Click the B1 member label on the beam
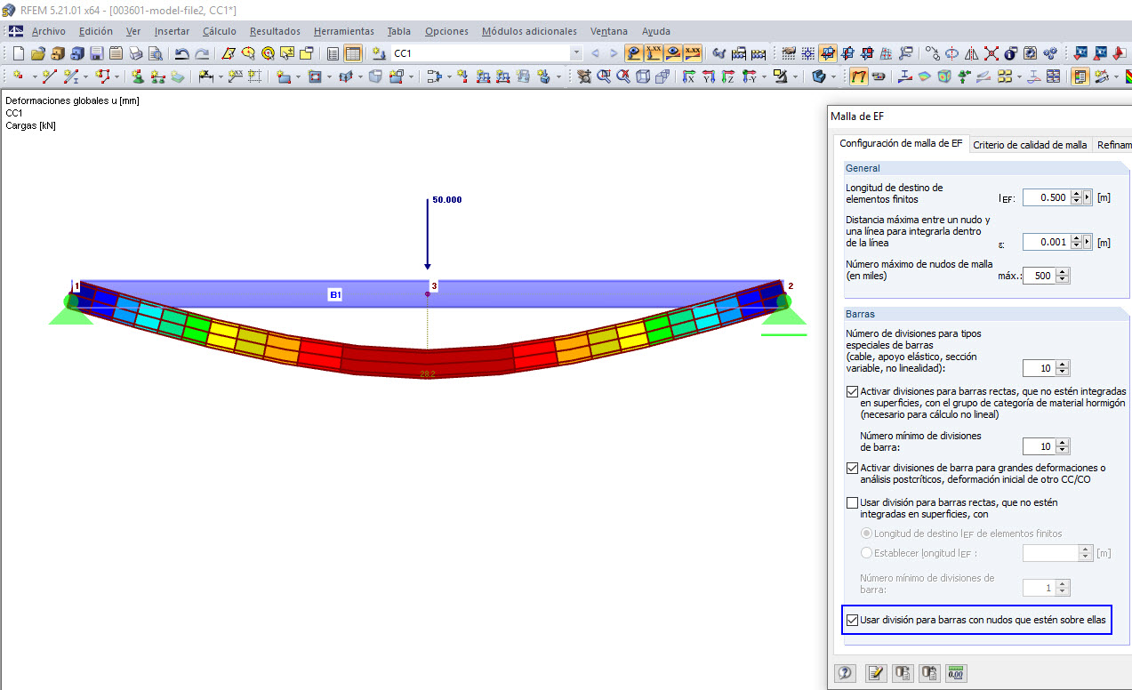The image size is (1132, 690). click(x=335, y=294)
